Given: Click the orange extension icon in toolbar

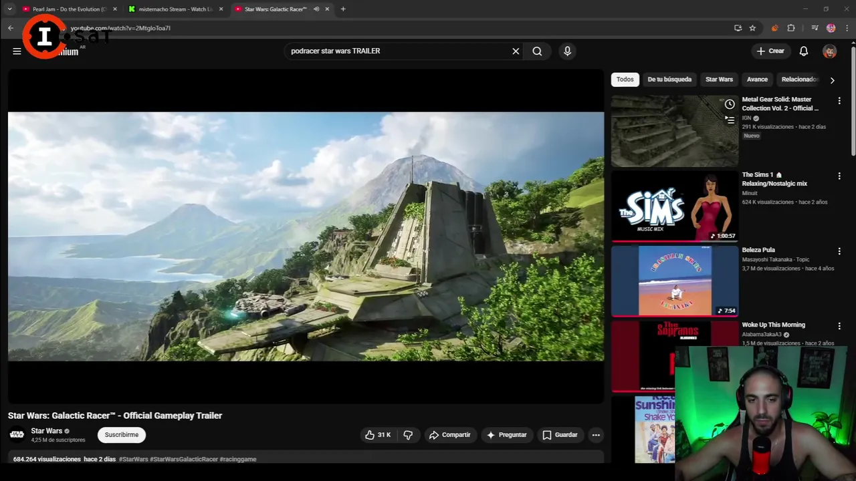Looking at the screenshot, I should (x=774, y=28).
